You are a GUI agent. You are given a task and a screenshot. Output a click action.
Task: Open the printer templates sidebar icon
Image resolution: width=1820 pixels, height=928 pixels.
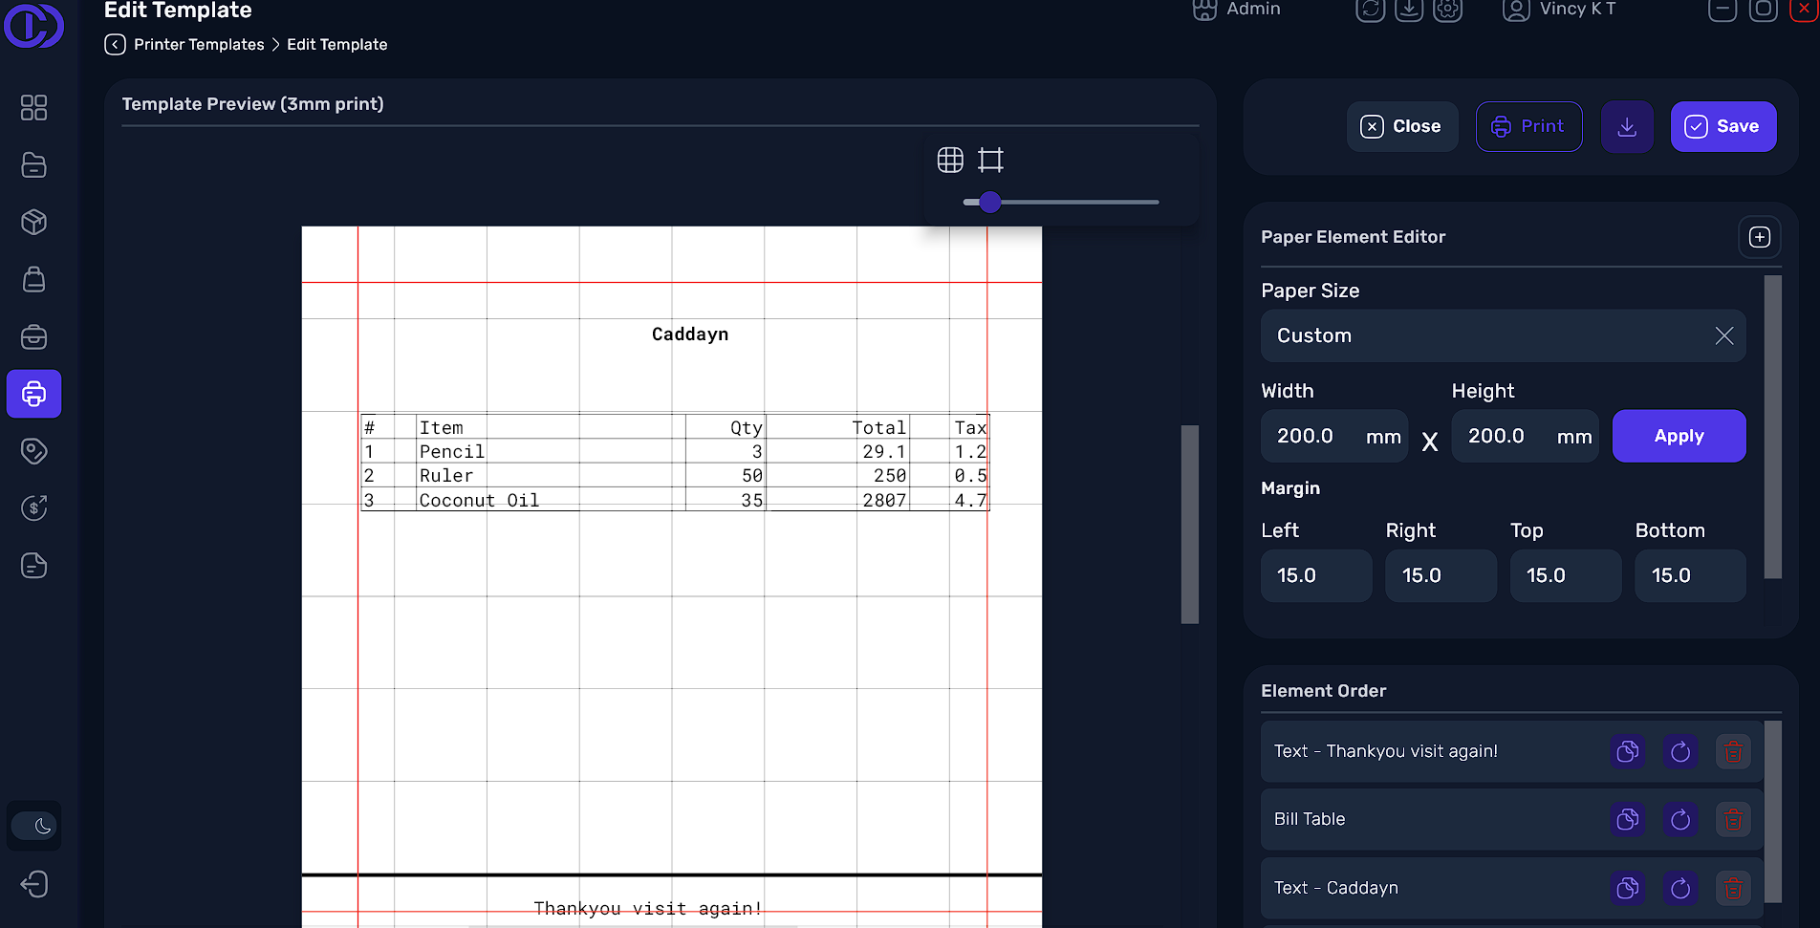34,394
